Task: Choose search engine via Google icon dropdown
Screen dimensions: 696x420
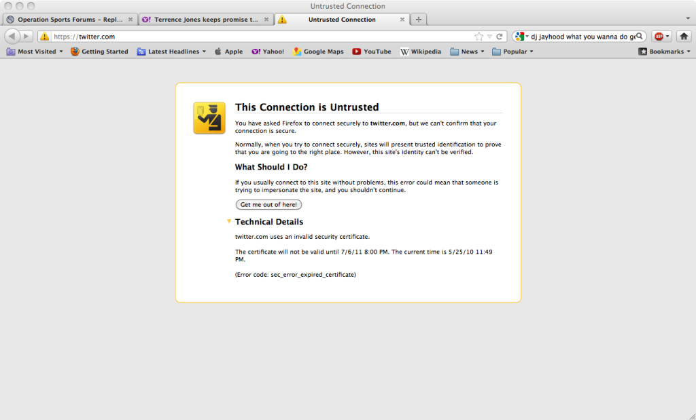Action: (521, 37)
